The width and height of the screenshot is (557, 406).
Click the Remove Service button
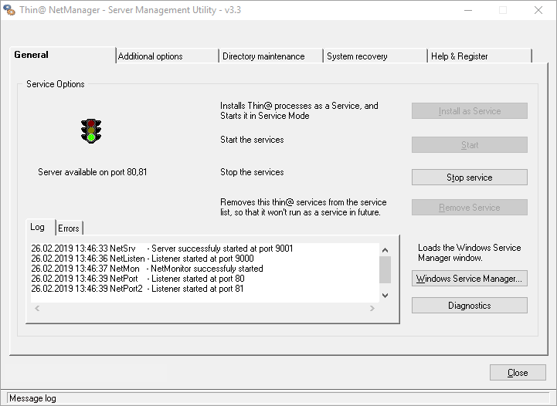[469, 208]
